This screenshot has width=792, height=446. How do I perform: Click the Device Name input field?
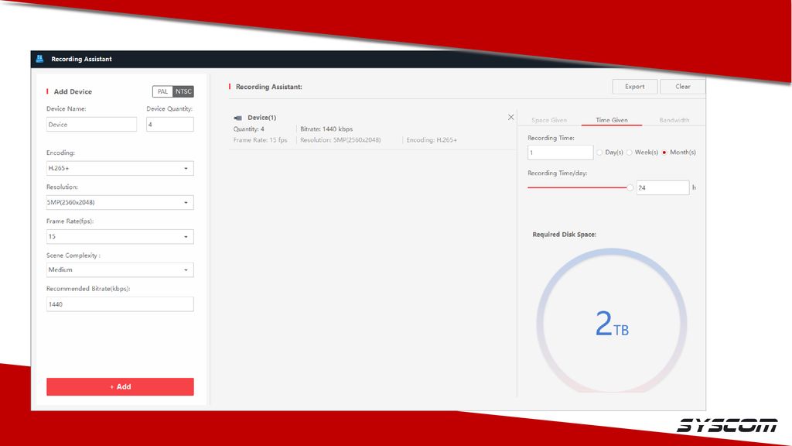(x=91, y=125)
